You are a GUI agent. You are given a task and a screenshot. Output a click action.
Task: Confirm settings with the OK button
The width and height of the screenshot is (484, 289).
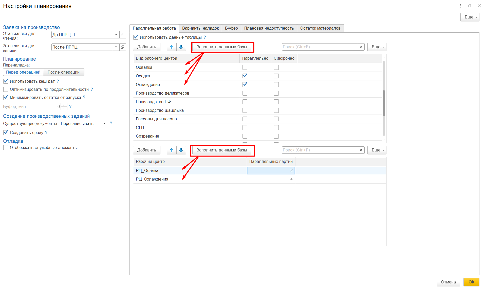coord(471,282)
